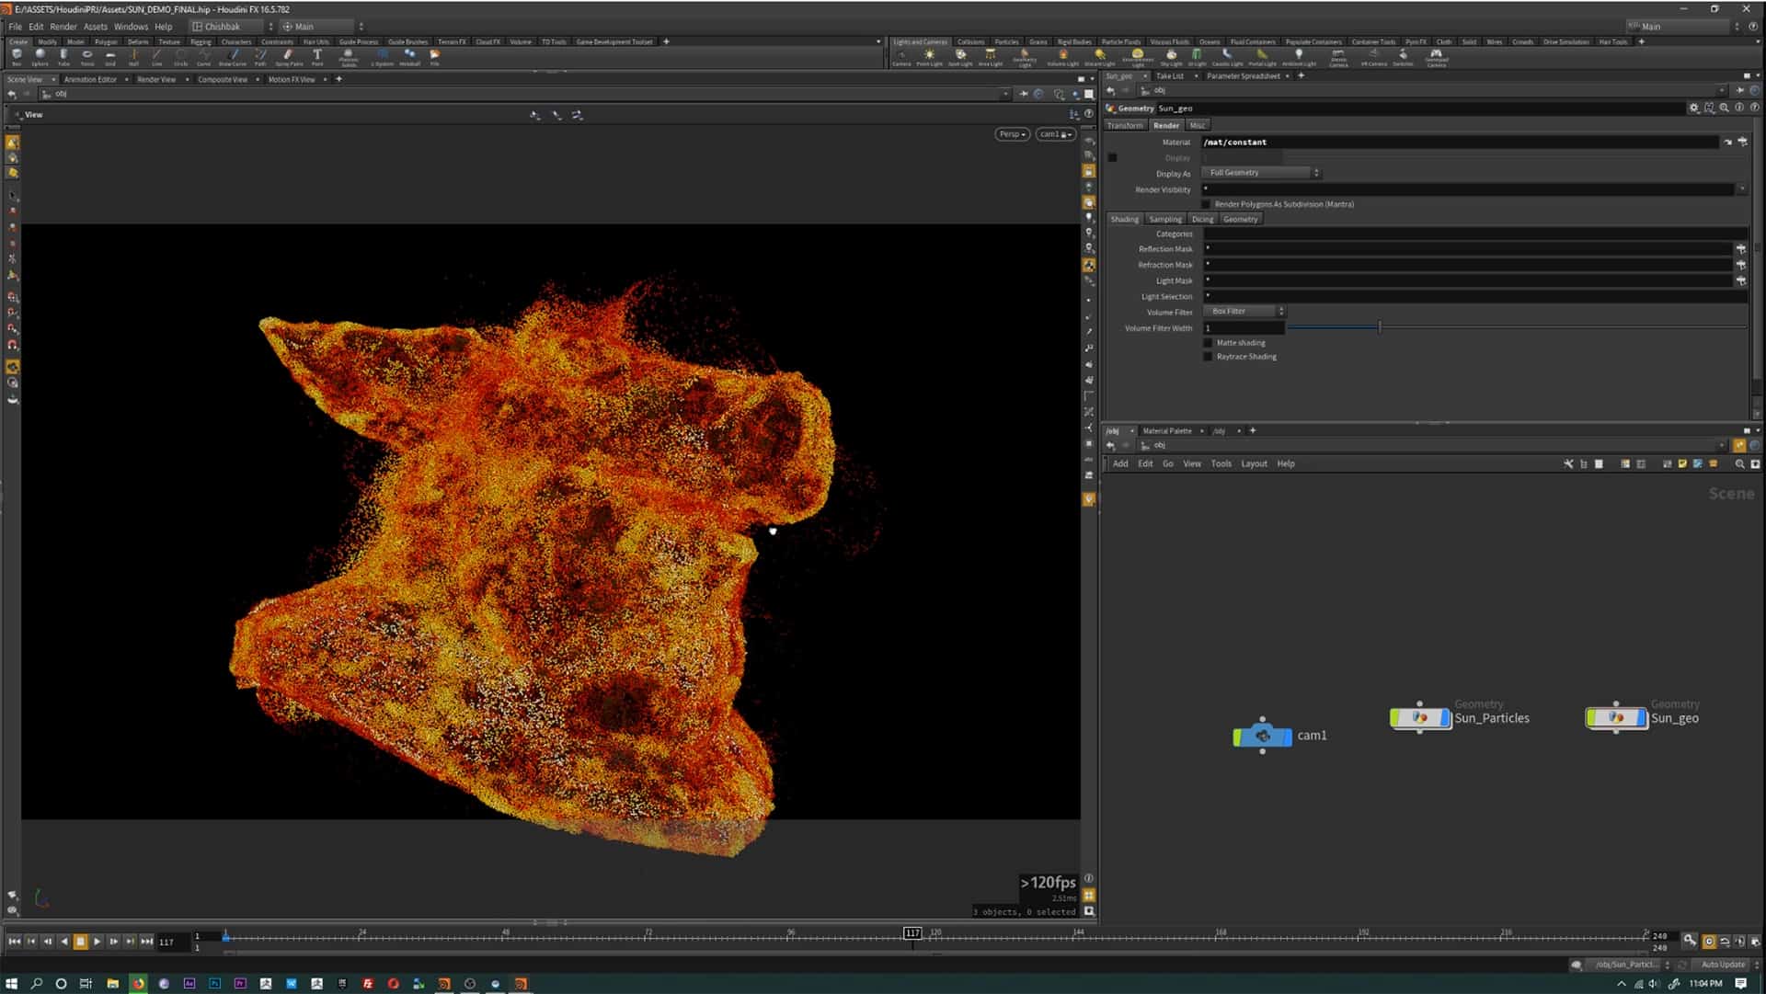
Task: Click the Gamepad Camera shelf tool
Action: coord(1436,55)
